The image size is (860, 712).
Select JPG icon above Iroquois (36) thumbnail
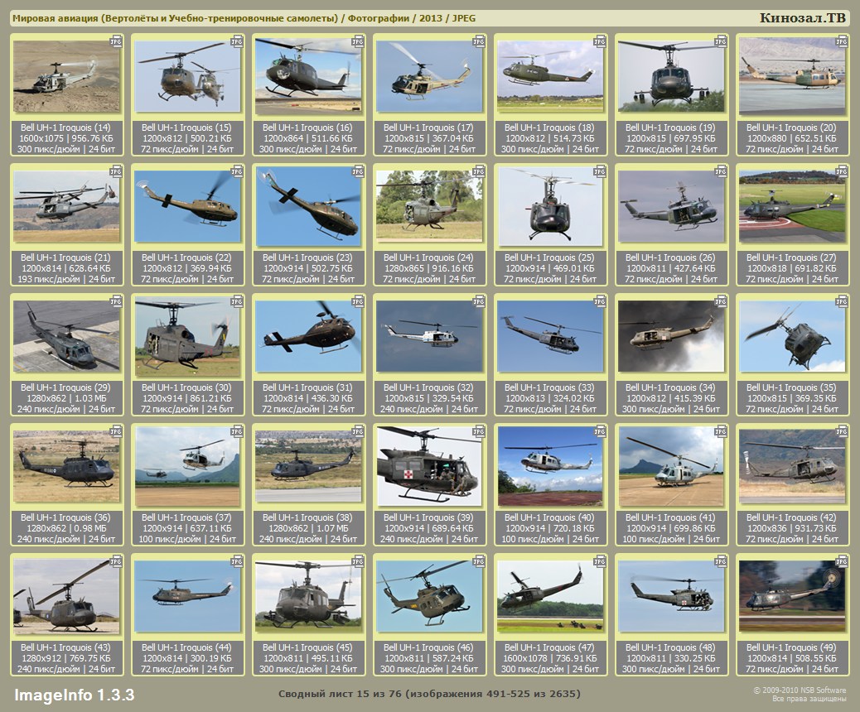[x=116, y=431]
